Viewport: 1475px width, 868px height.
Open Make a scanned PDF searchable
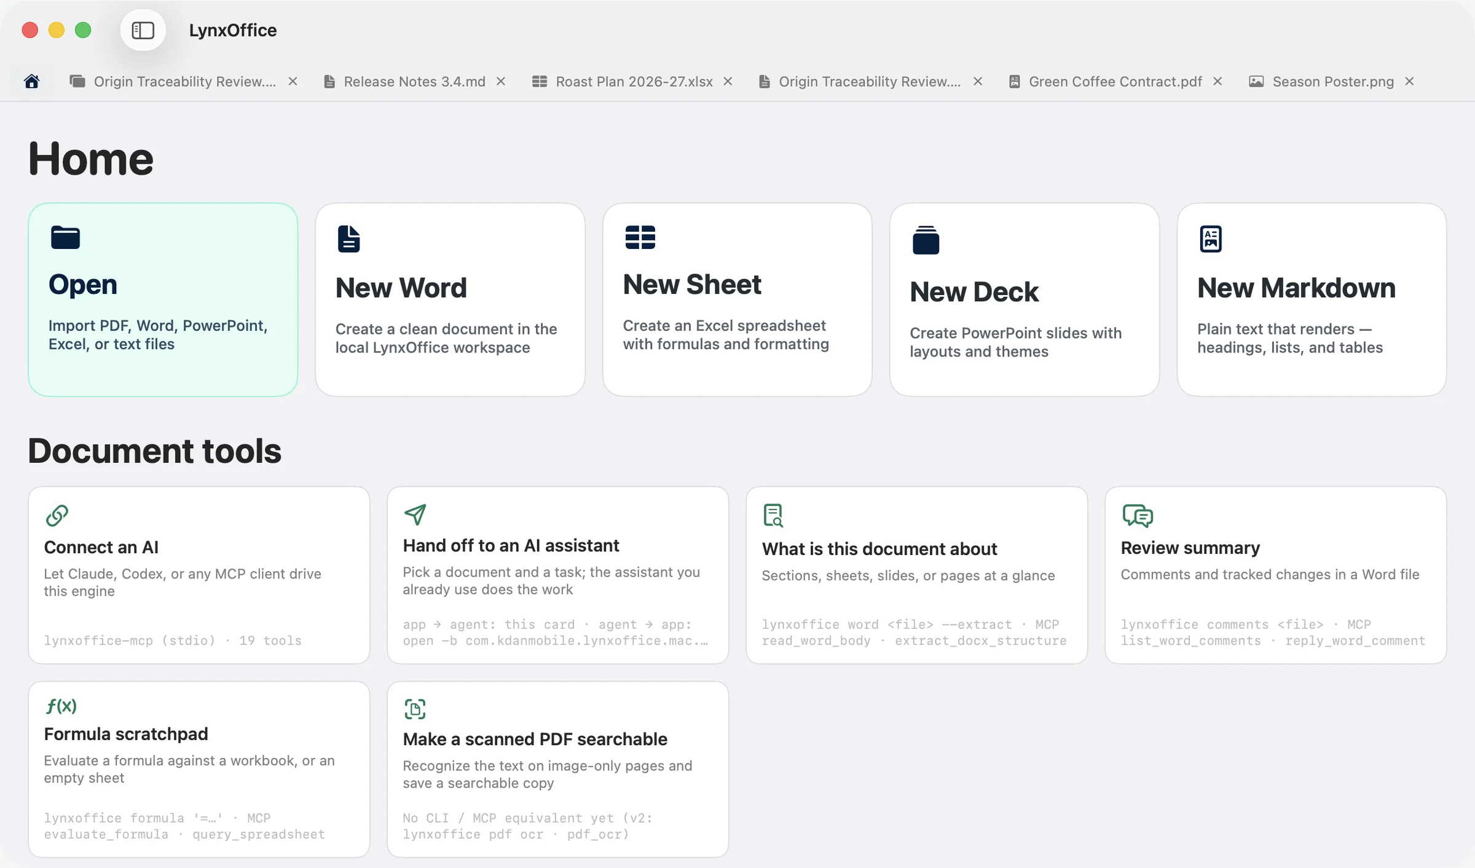558,769
